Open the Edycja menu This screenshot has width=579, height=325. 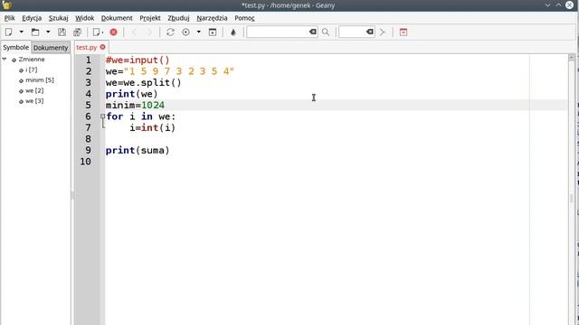32,18
